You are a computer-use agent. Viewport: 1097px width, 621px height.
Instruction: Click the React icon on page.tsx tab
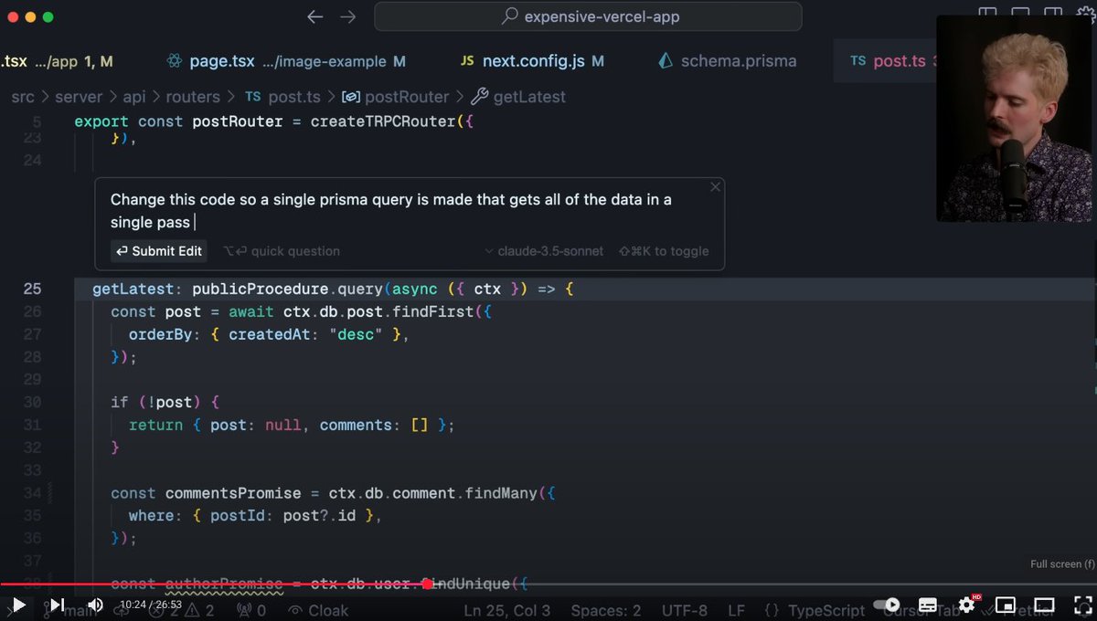coord(175,61)
